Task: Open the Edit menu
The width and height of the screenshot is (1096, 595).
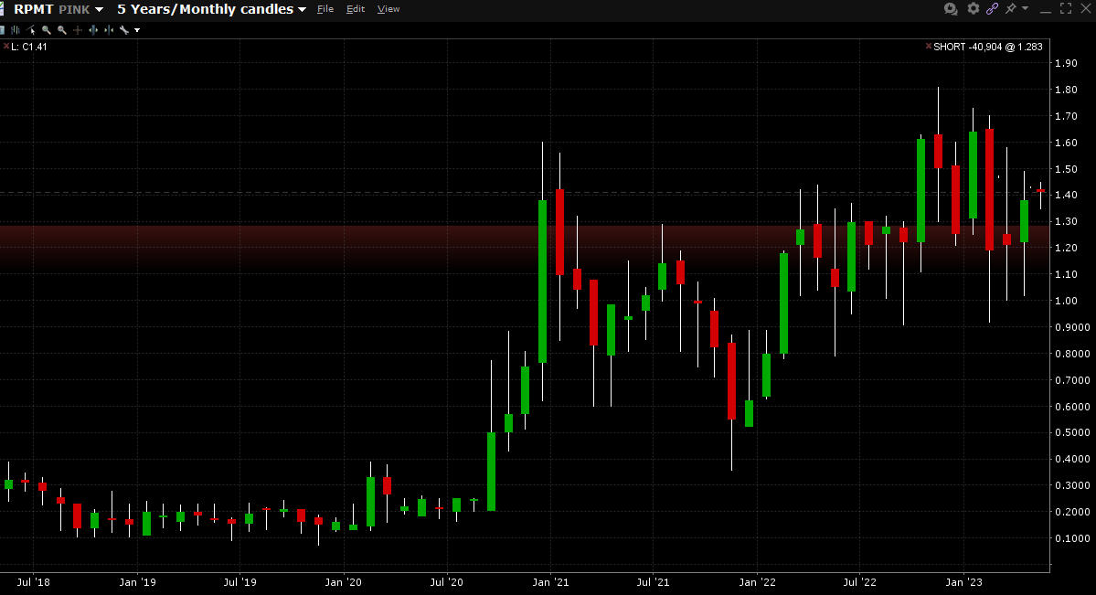Action: tap(355, 9)
